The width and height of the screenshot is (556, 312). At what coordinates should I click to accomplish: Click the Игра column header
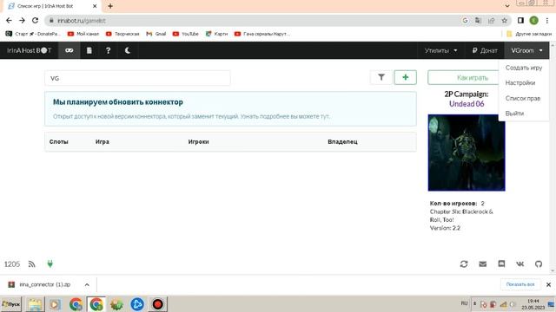tap(103, 142)
